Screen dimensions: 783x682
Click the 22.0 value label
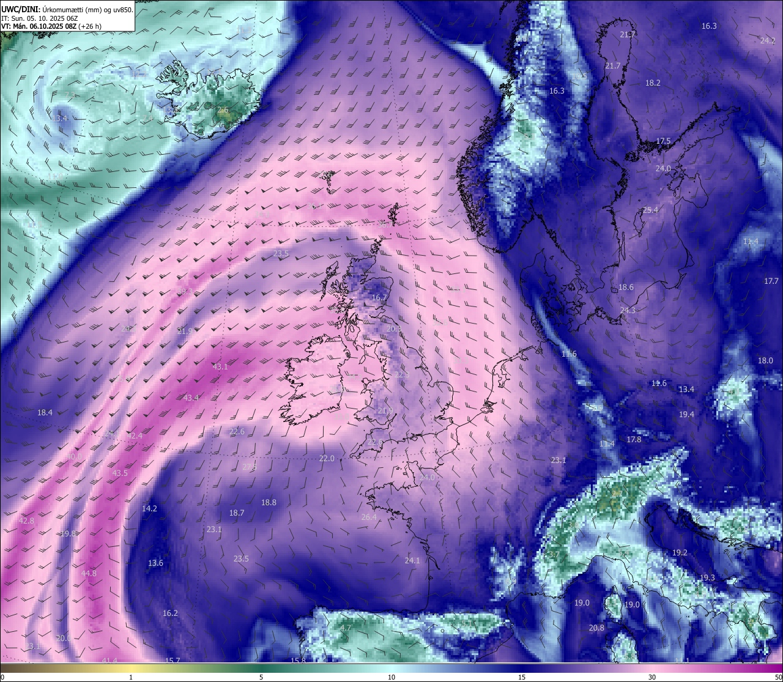pos(327,459)
